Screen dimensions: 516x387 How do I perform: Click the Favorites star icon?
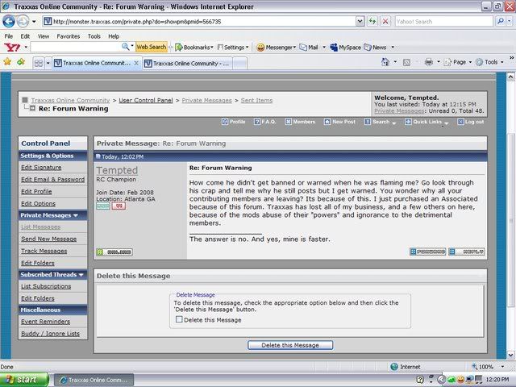click(7, 62)
